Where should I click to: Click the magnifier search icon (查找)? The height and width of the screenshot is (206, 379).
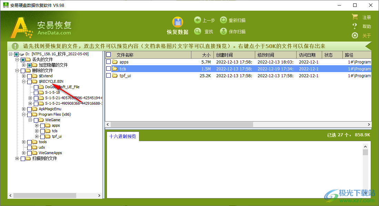pos(198,31)
